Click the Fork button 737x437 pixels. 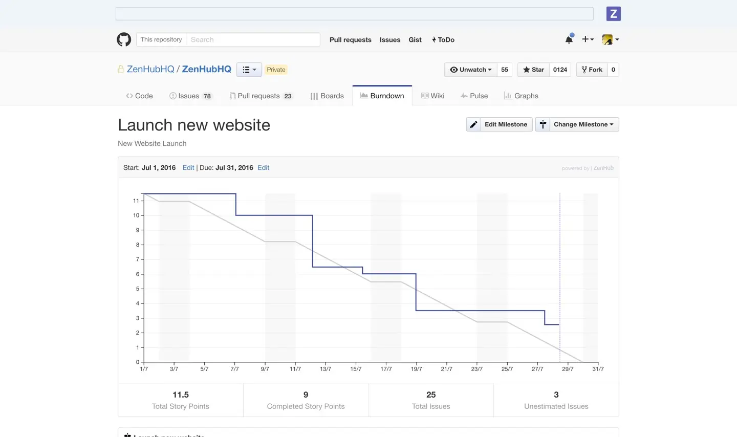pos(592,70)
